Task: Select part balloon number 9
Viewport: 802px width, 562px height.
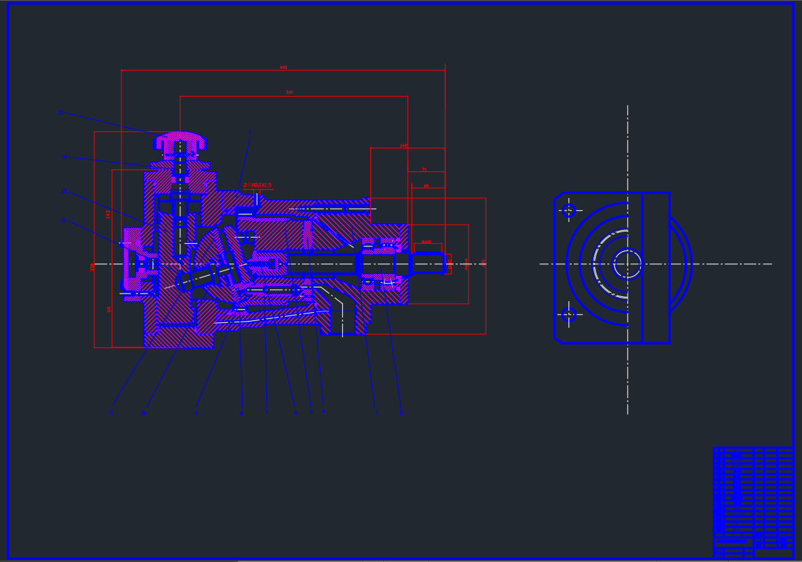Action: [x=196, y=412]
